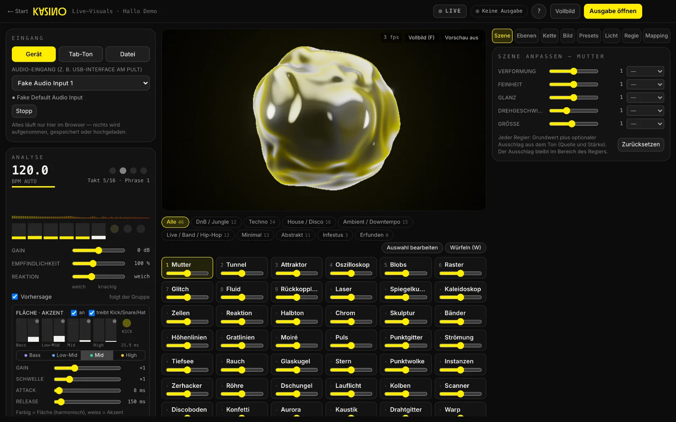Open the Drehgeschwindigkeit modulation dropdown
The width and height of the screenshot is (676, 422).
[645, 111]
